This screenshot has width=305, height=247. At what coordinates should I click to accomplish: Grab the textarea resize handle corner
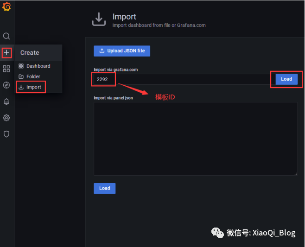296,173
